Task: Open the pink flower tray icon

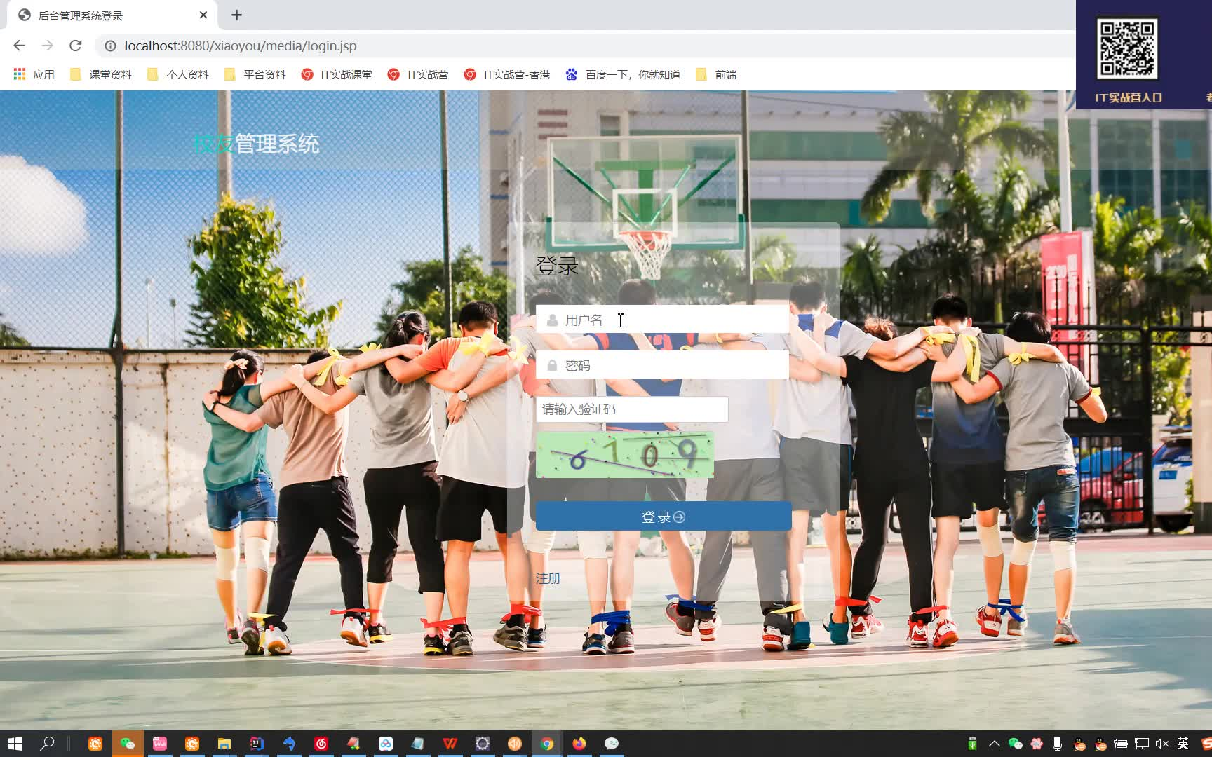Action: point(1037,744)
